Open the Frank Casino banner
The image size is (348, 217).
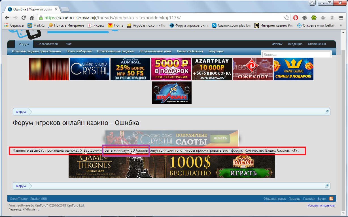(x=294, y=69)
